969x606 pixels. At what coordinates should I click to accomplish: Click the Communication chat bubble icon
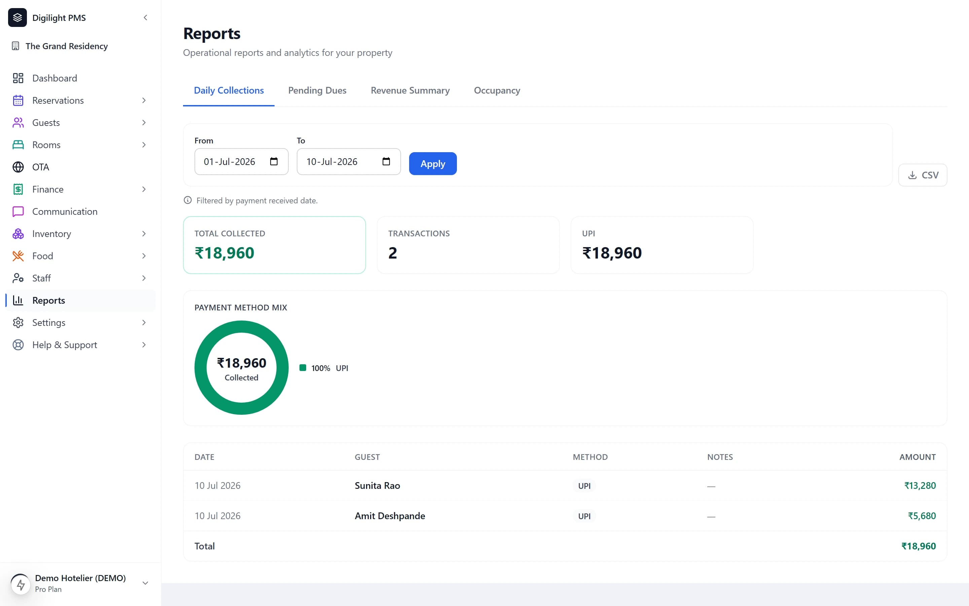click(x=18, y=212)
